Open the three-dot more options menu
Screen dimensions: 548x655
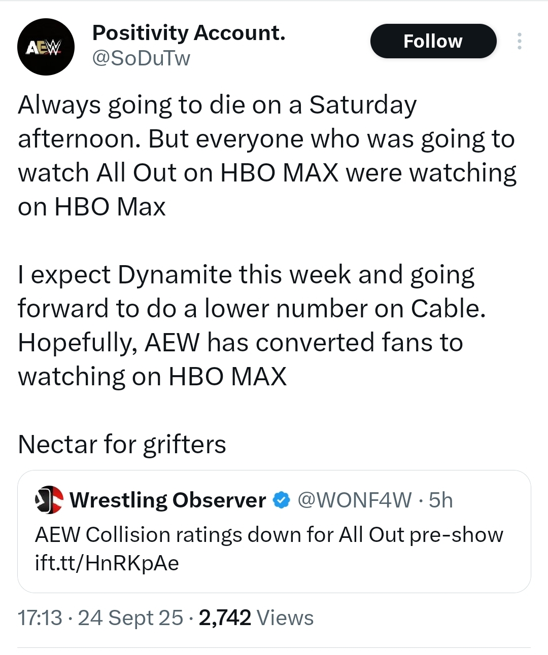[x=519, y=41]
